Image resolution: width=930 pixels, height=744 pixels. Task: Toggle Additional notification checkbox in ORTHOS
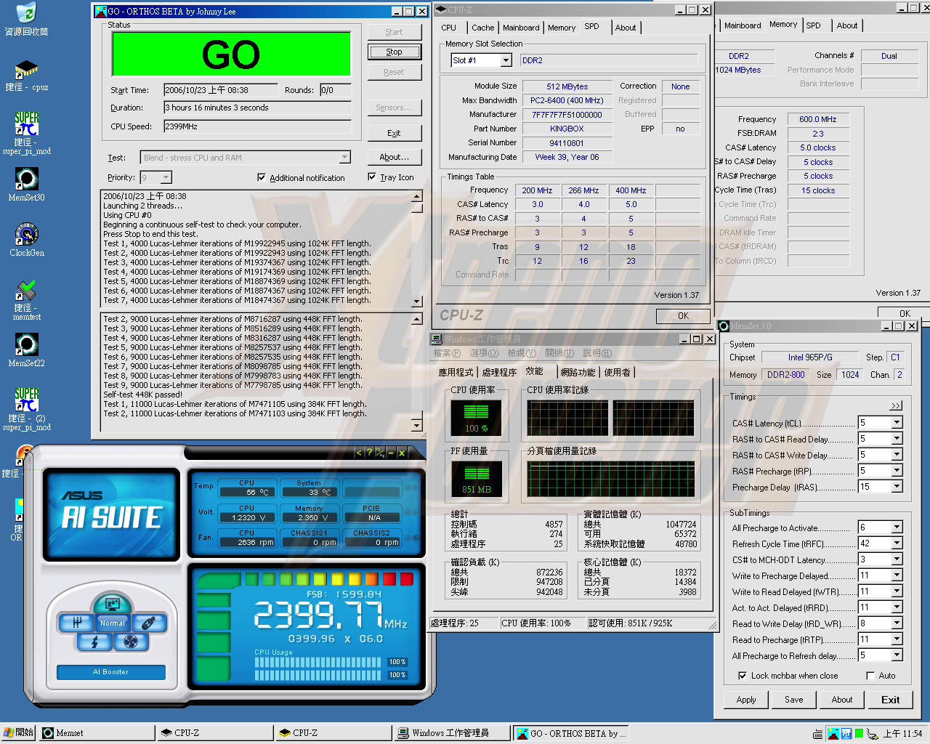click(262, 177)
